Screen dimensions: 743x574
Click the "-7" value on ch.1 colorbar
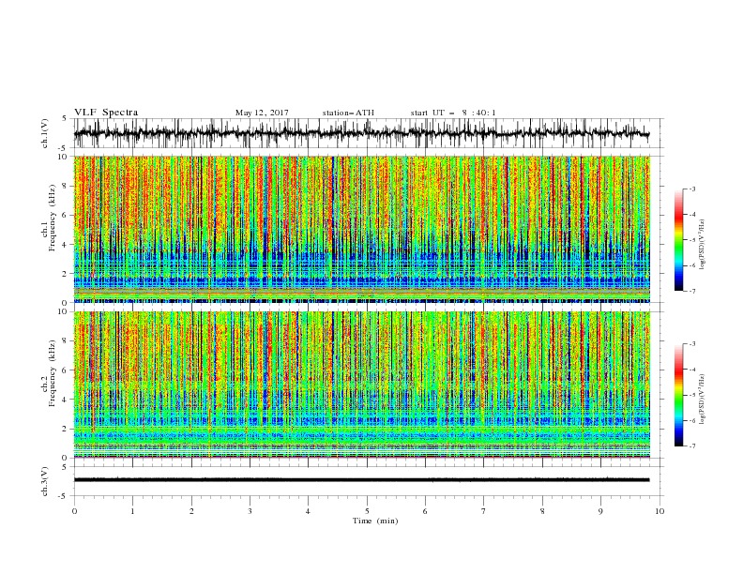click(691, 291)
